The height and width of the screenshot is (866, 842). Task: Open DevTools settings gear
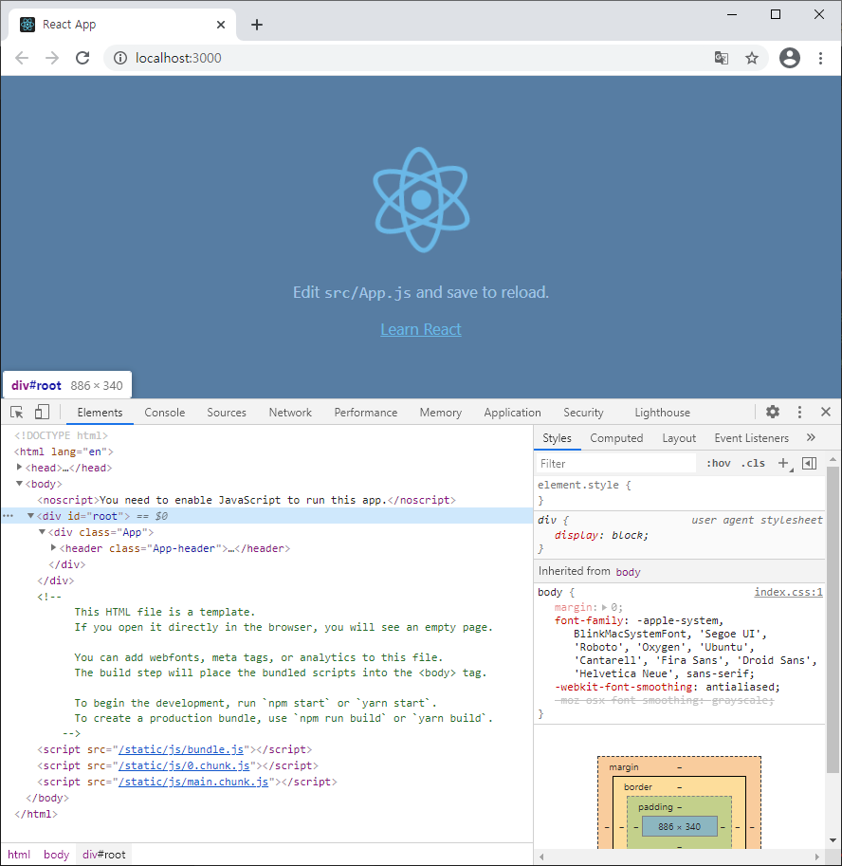(x=773, y=412)
